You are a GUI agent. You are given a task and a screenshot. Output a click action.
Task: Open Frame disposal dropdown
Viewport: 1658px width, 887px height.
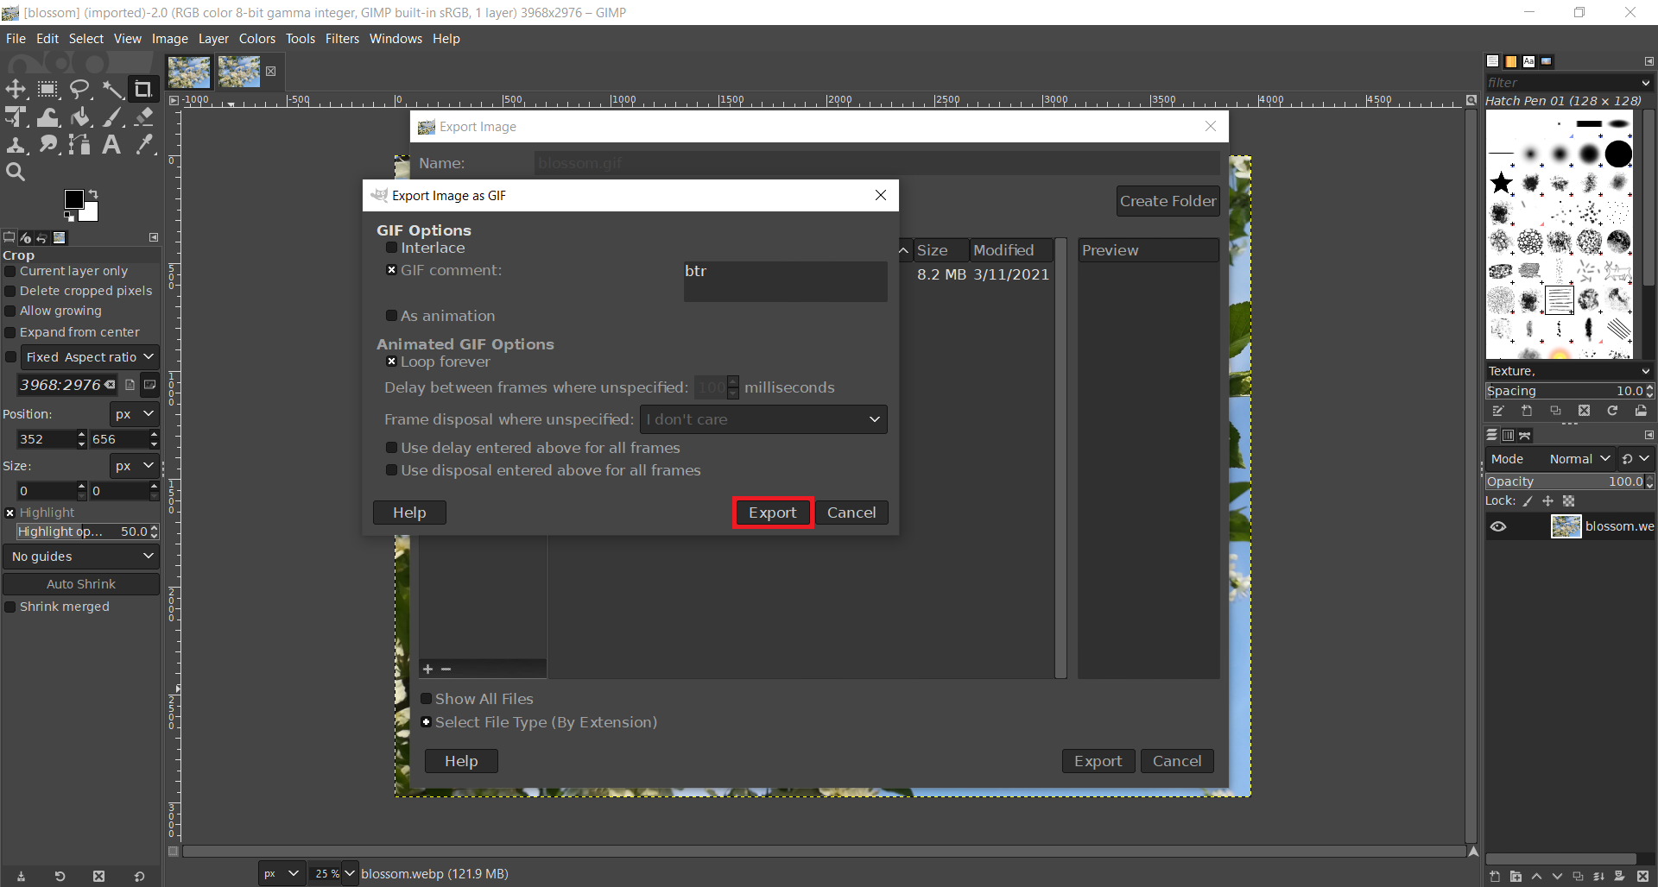coord(763,419)
